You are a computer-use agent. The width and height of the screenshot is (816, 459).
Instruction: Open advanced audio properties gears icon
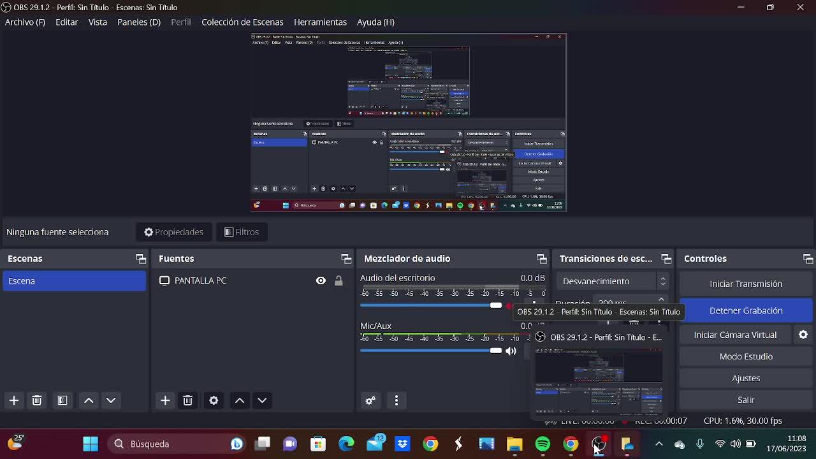click(x=370, y=400)
